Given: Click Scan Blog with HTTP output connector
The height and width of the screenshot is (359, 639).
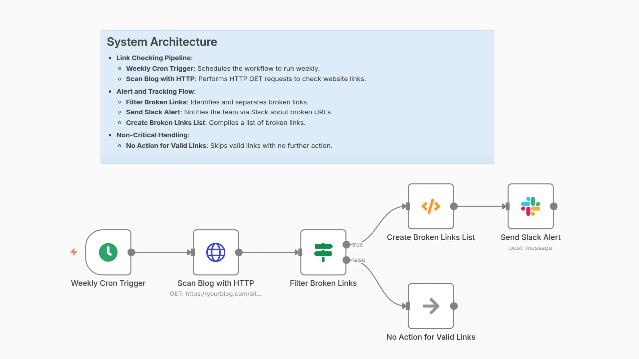Looking at the screenshot, I should pyautogui.click(x=239, y=252).
